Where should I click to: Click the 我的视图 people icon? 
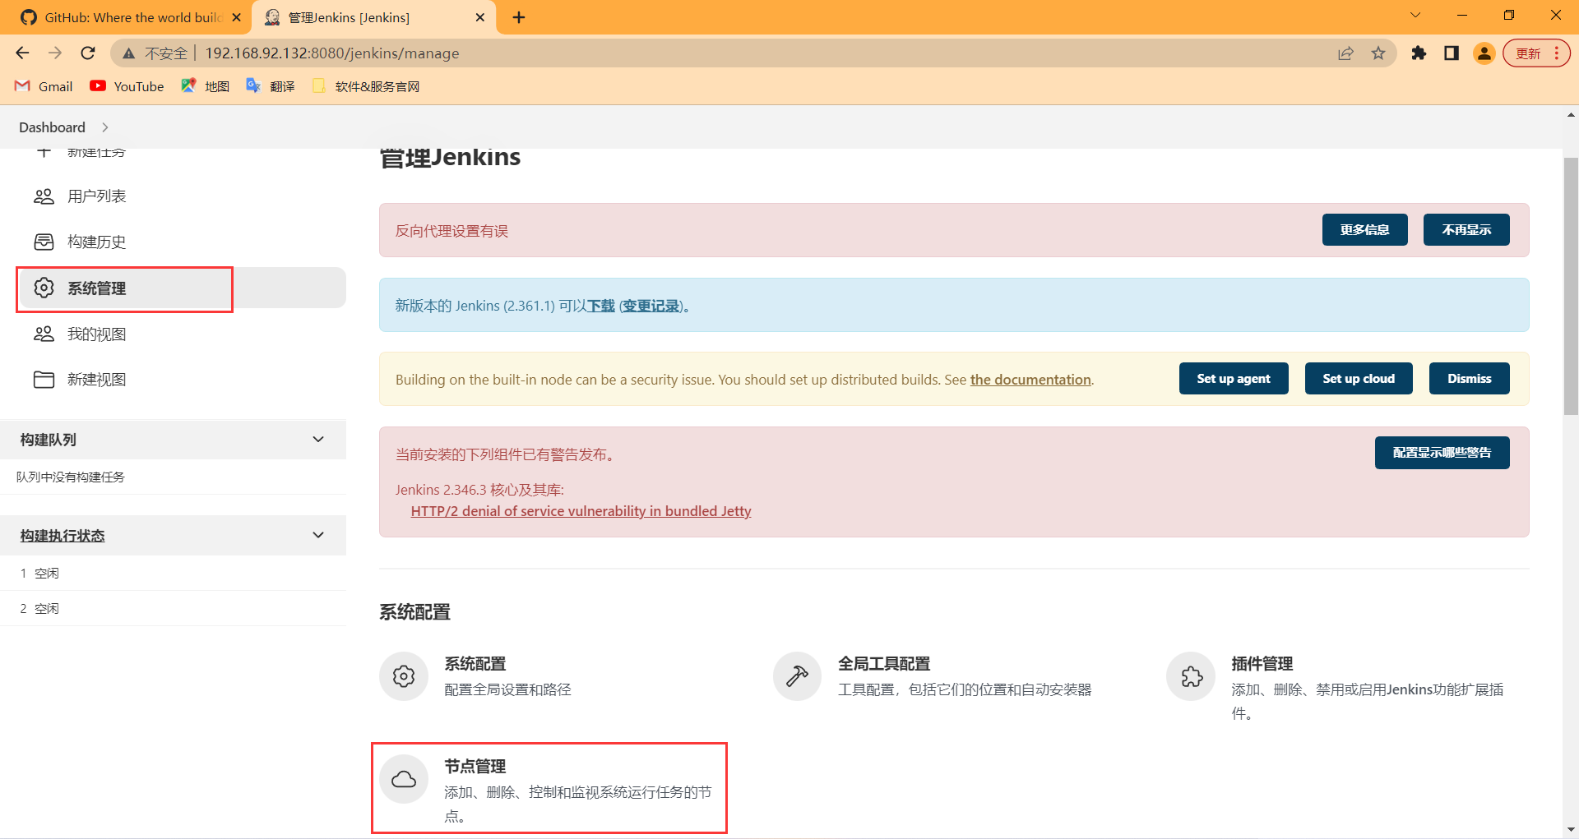click(44, 334)
